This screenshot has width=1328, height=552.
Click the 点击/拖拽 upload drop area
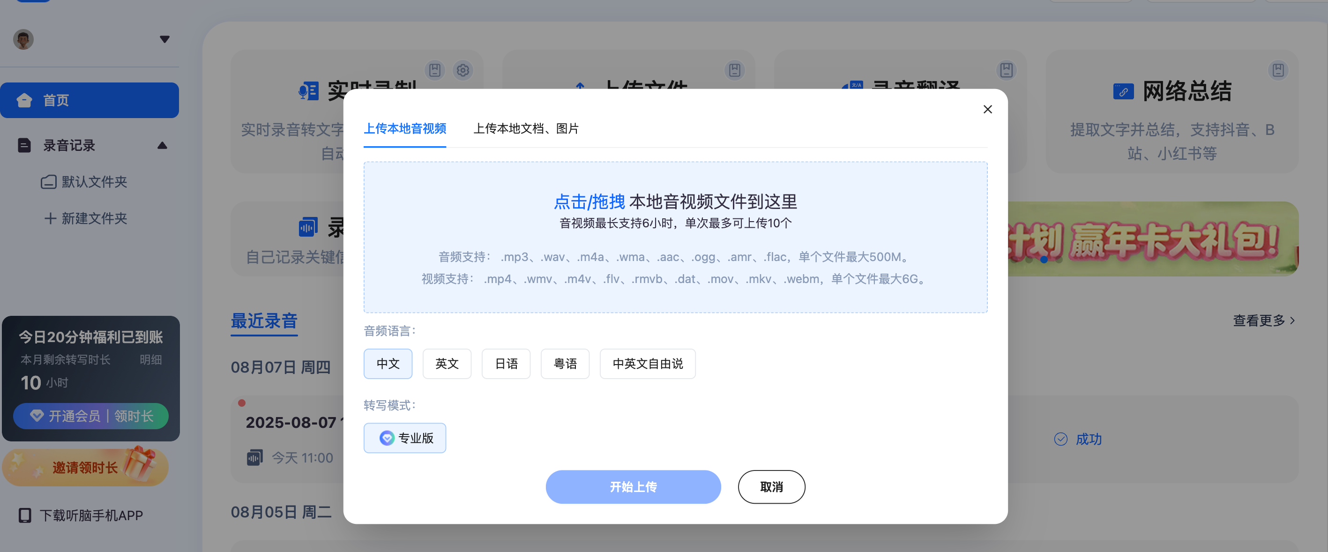tap(675, 237)
